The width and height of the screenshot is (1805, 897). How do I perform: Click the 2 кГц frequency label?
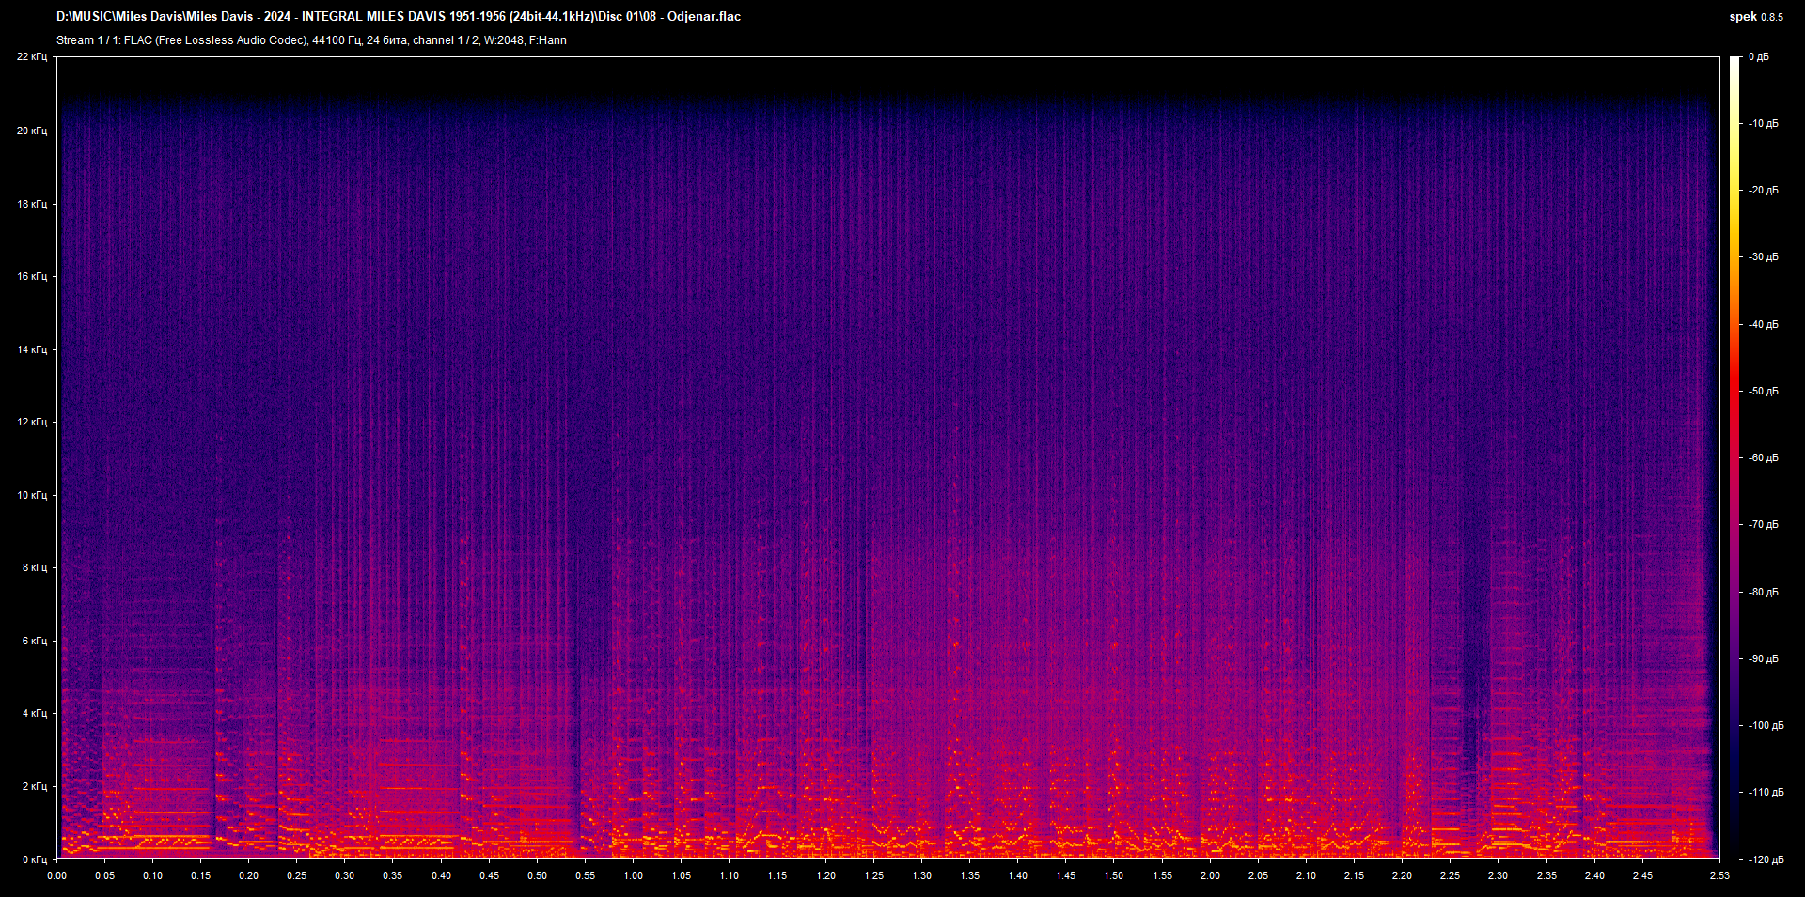click(x=35, y=786)
